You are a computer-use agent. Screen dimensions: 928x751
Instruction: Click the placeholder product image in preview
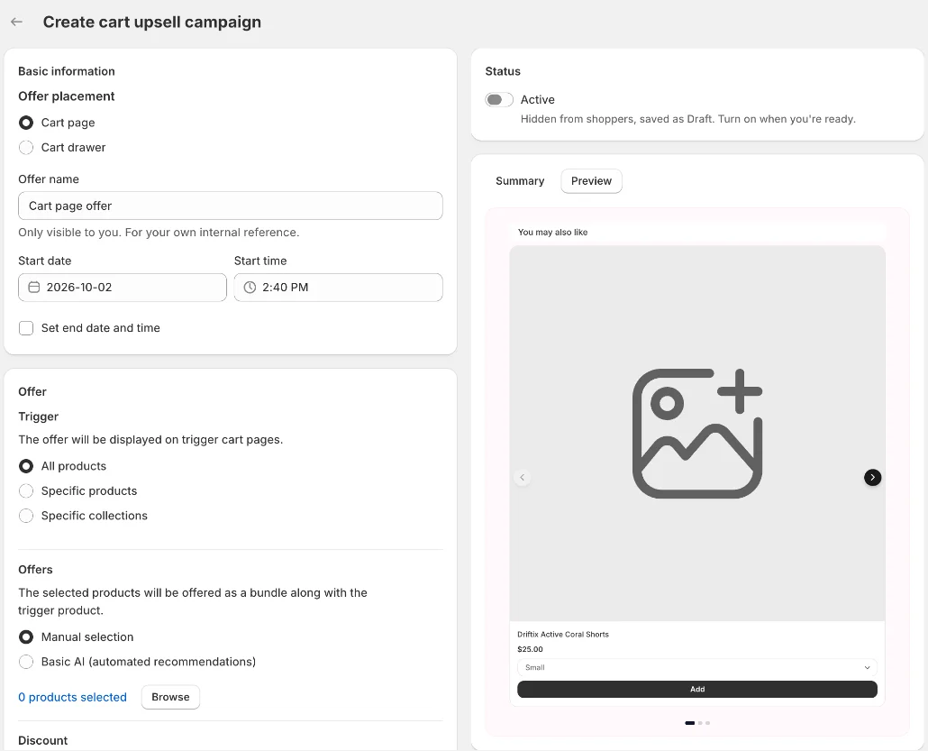coord(697,433)
